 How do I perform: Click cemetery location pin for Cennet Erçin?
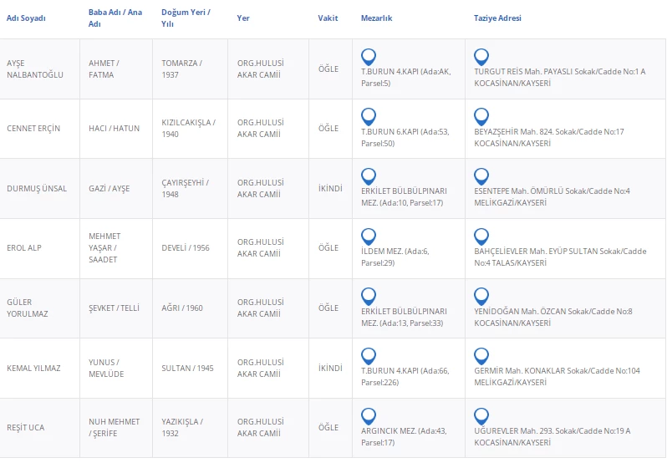369,117
